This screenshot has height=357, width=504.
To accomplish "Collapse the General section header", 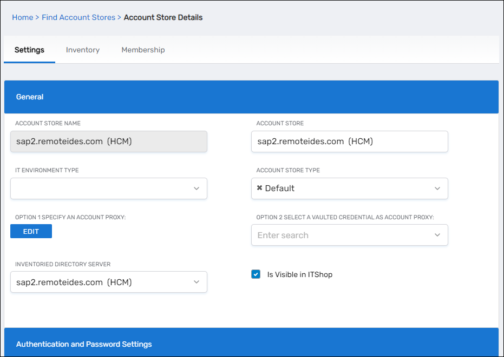I will click(251, 97).
